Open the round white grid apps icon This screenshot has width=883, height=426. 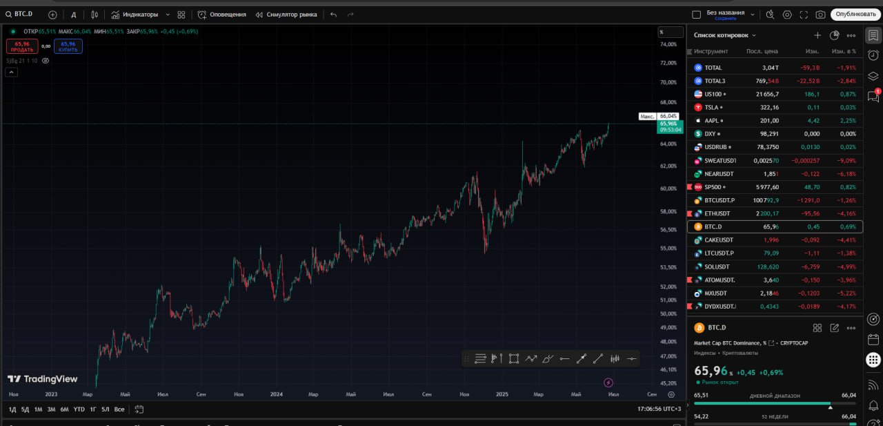coord(873,360)
